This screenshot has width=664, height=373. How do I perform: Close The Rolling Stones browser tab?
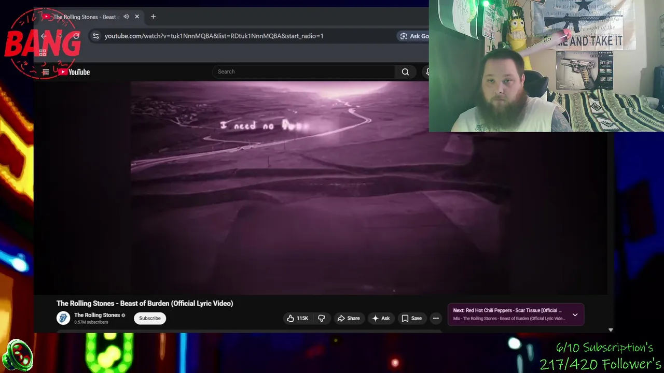(x=137, y=17)
